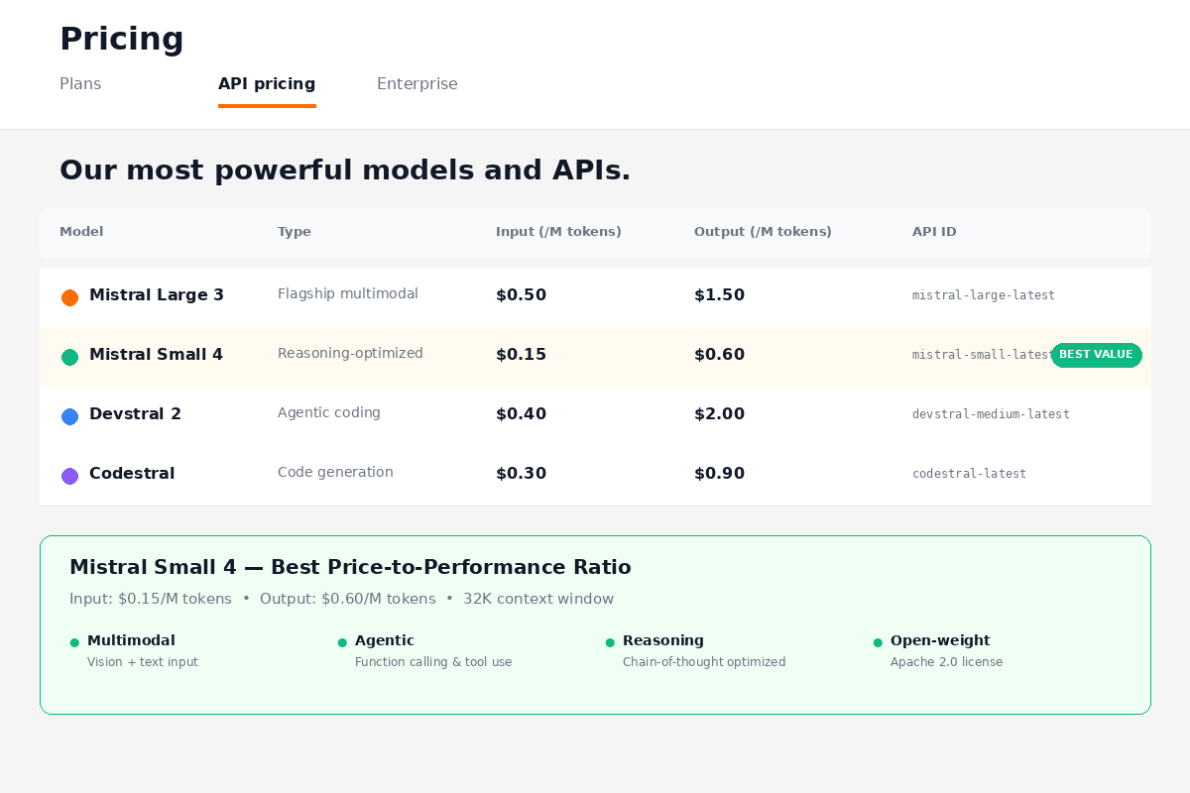Click the BEST VALUE badge
This screenshot has width=1190, height=793.
(1096, 354)
